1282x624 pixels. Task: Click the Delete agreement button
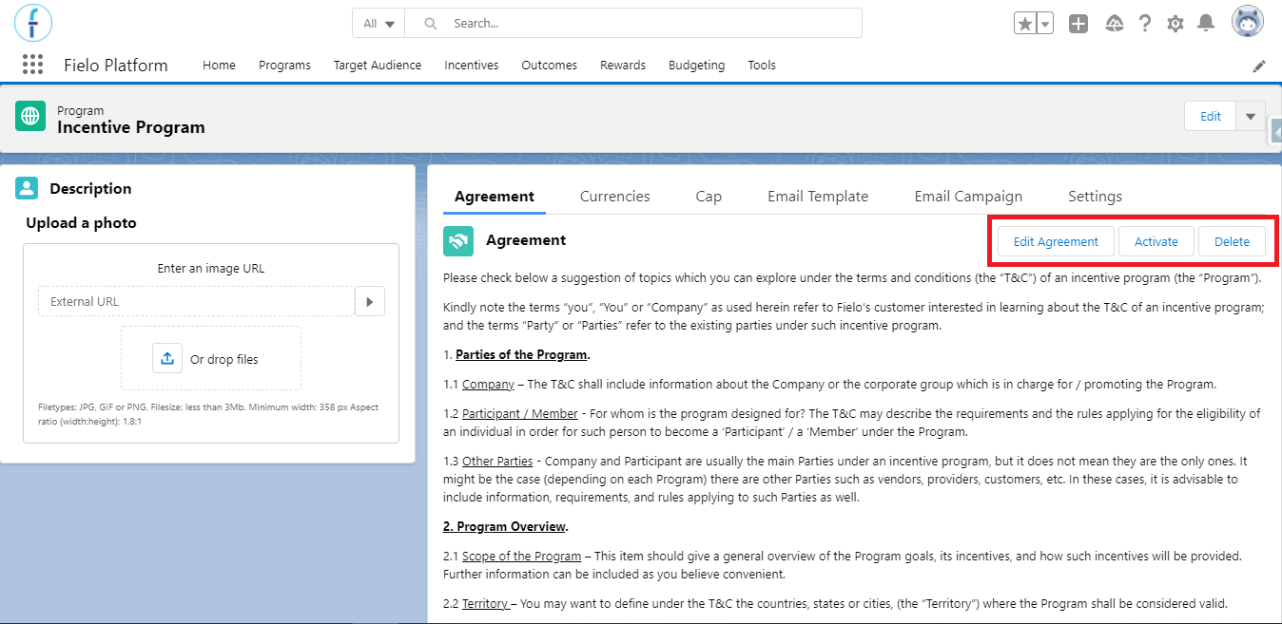1232,241
